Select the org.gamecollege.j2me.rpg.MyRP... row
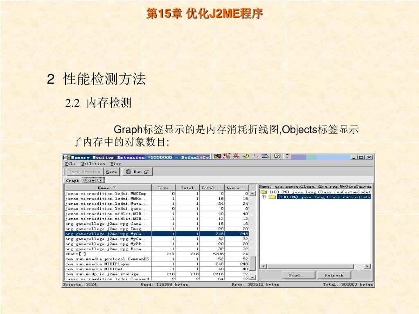The width and height of the screenshot is (419, 314). pos(157,244)
